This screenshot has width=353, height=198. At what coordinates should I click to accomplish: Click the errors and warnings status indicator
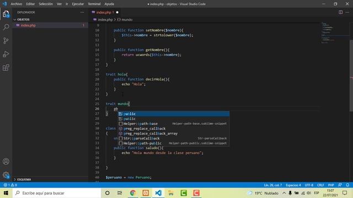coord(10,185)
